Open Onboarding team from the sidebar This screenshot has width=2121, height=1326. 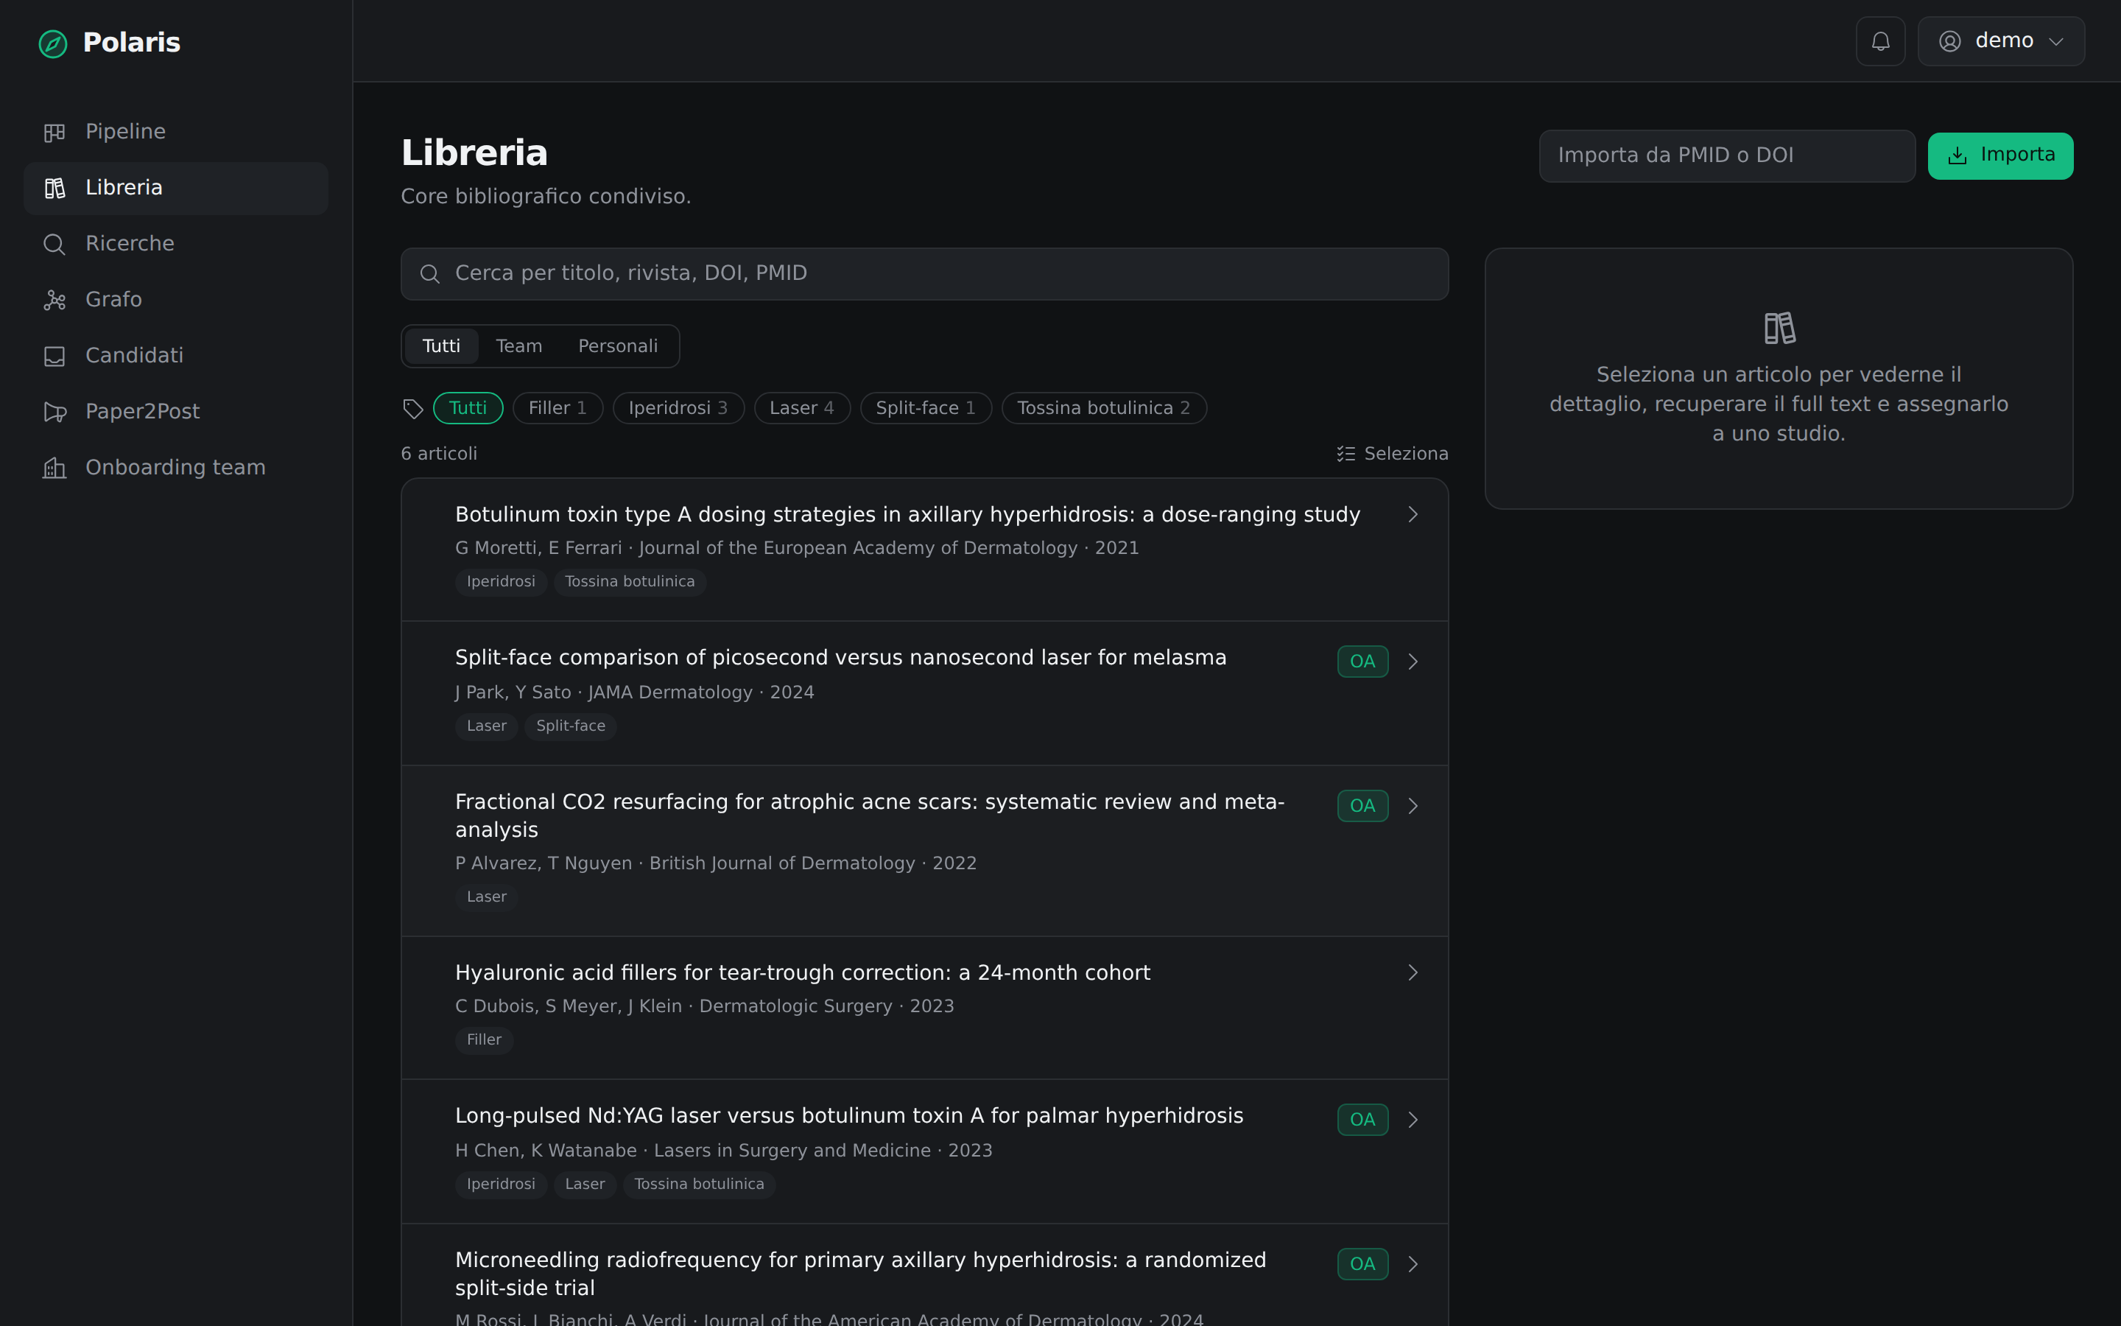point(176,469)
